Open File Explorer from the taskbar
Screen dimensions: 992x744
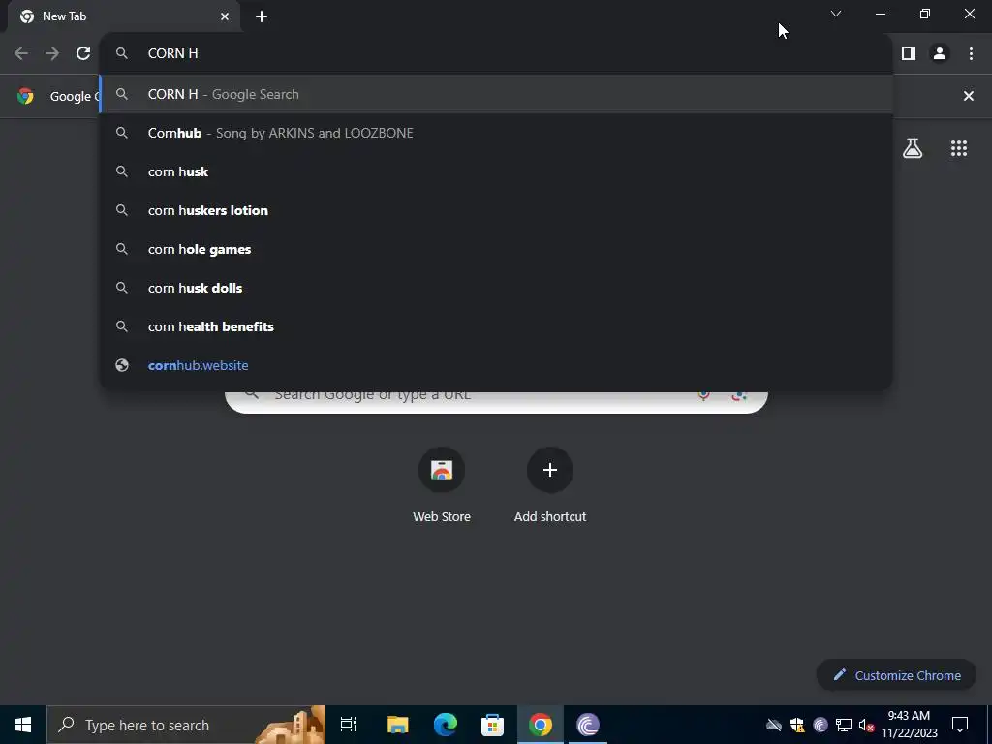pos(397,725)
